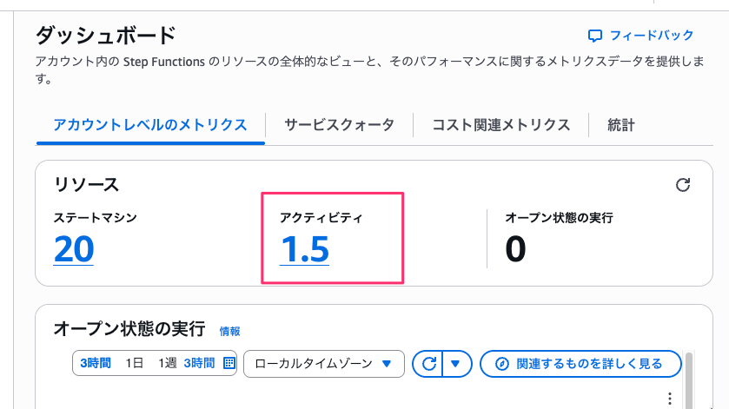Image resolution: width=729 pixels, height=409 pixels.
Task: Open the ステートマシン count link 20
Action: tap(74, 250)
